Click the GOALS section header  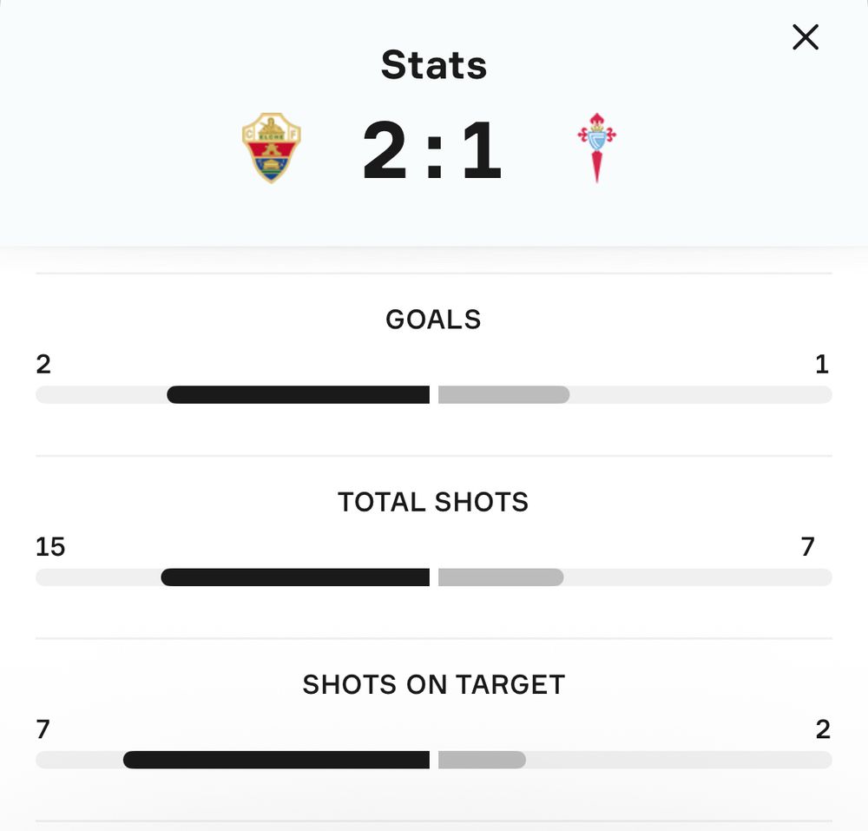click(433, 320)
